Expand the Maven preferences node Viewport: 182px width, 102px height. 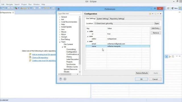(60, 32)
